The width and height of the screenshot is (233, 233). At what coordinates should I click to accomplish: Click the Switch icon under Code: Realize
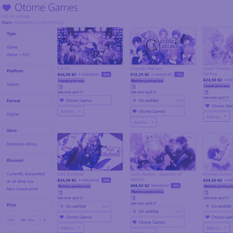pyautogui.click(x=133, y=198)
